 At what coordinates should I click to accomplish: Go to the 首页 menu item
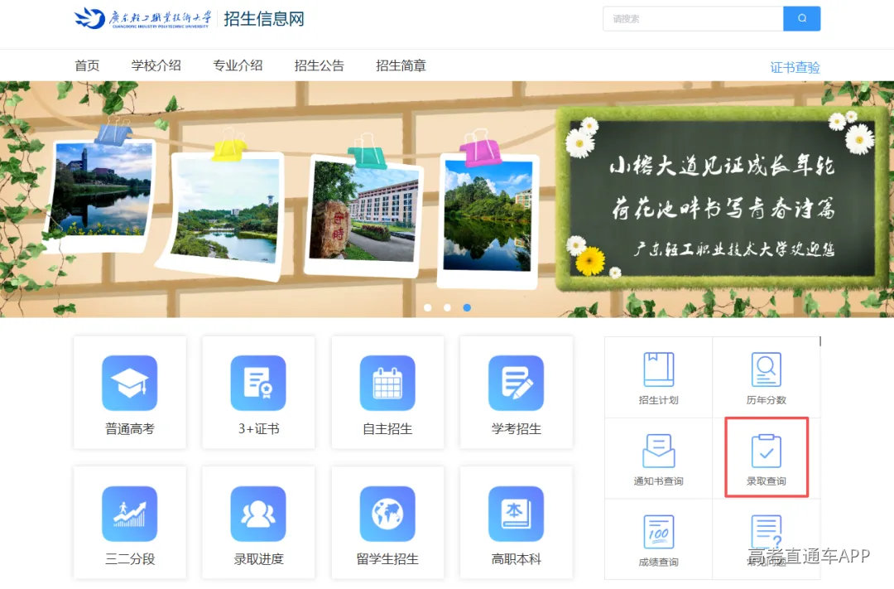87,65
